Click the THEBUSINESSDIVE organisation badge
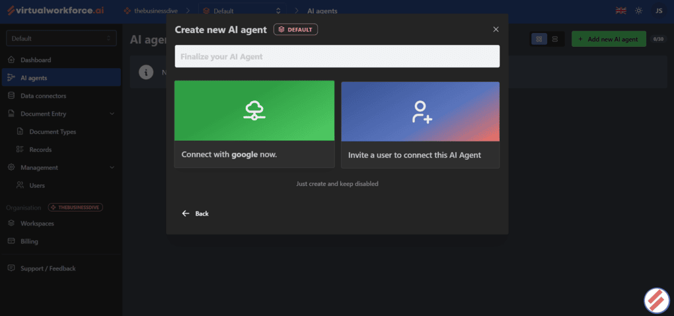674x316 pixels. [75, 207]
